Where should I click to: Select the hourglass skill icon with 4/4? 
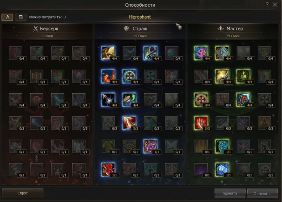click(x=129, y=100)
